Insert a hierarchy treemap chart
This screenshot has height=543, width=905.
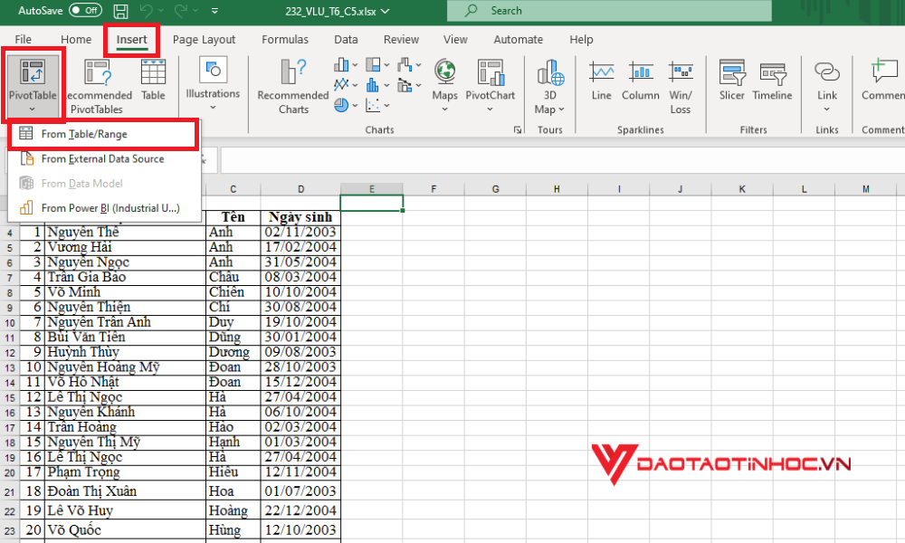pos(374,64)
